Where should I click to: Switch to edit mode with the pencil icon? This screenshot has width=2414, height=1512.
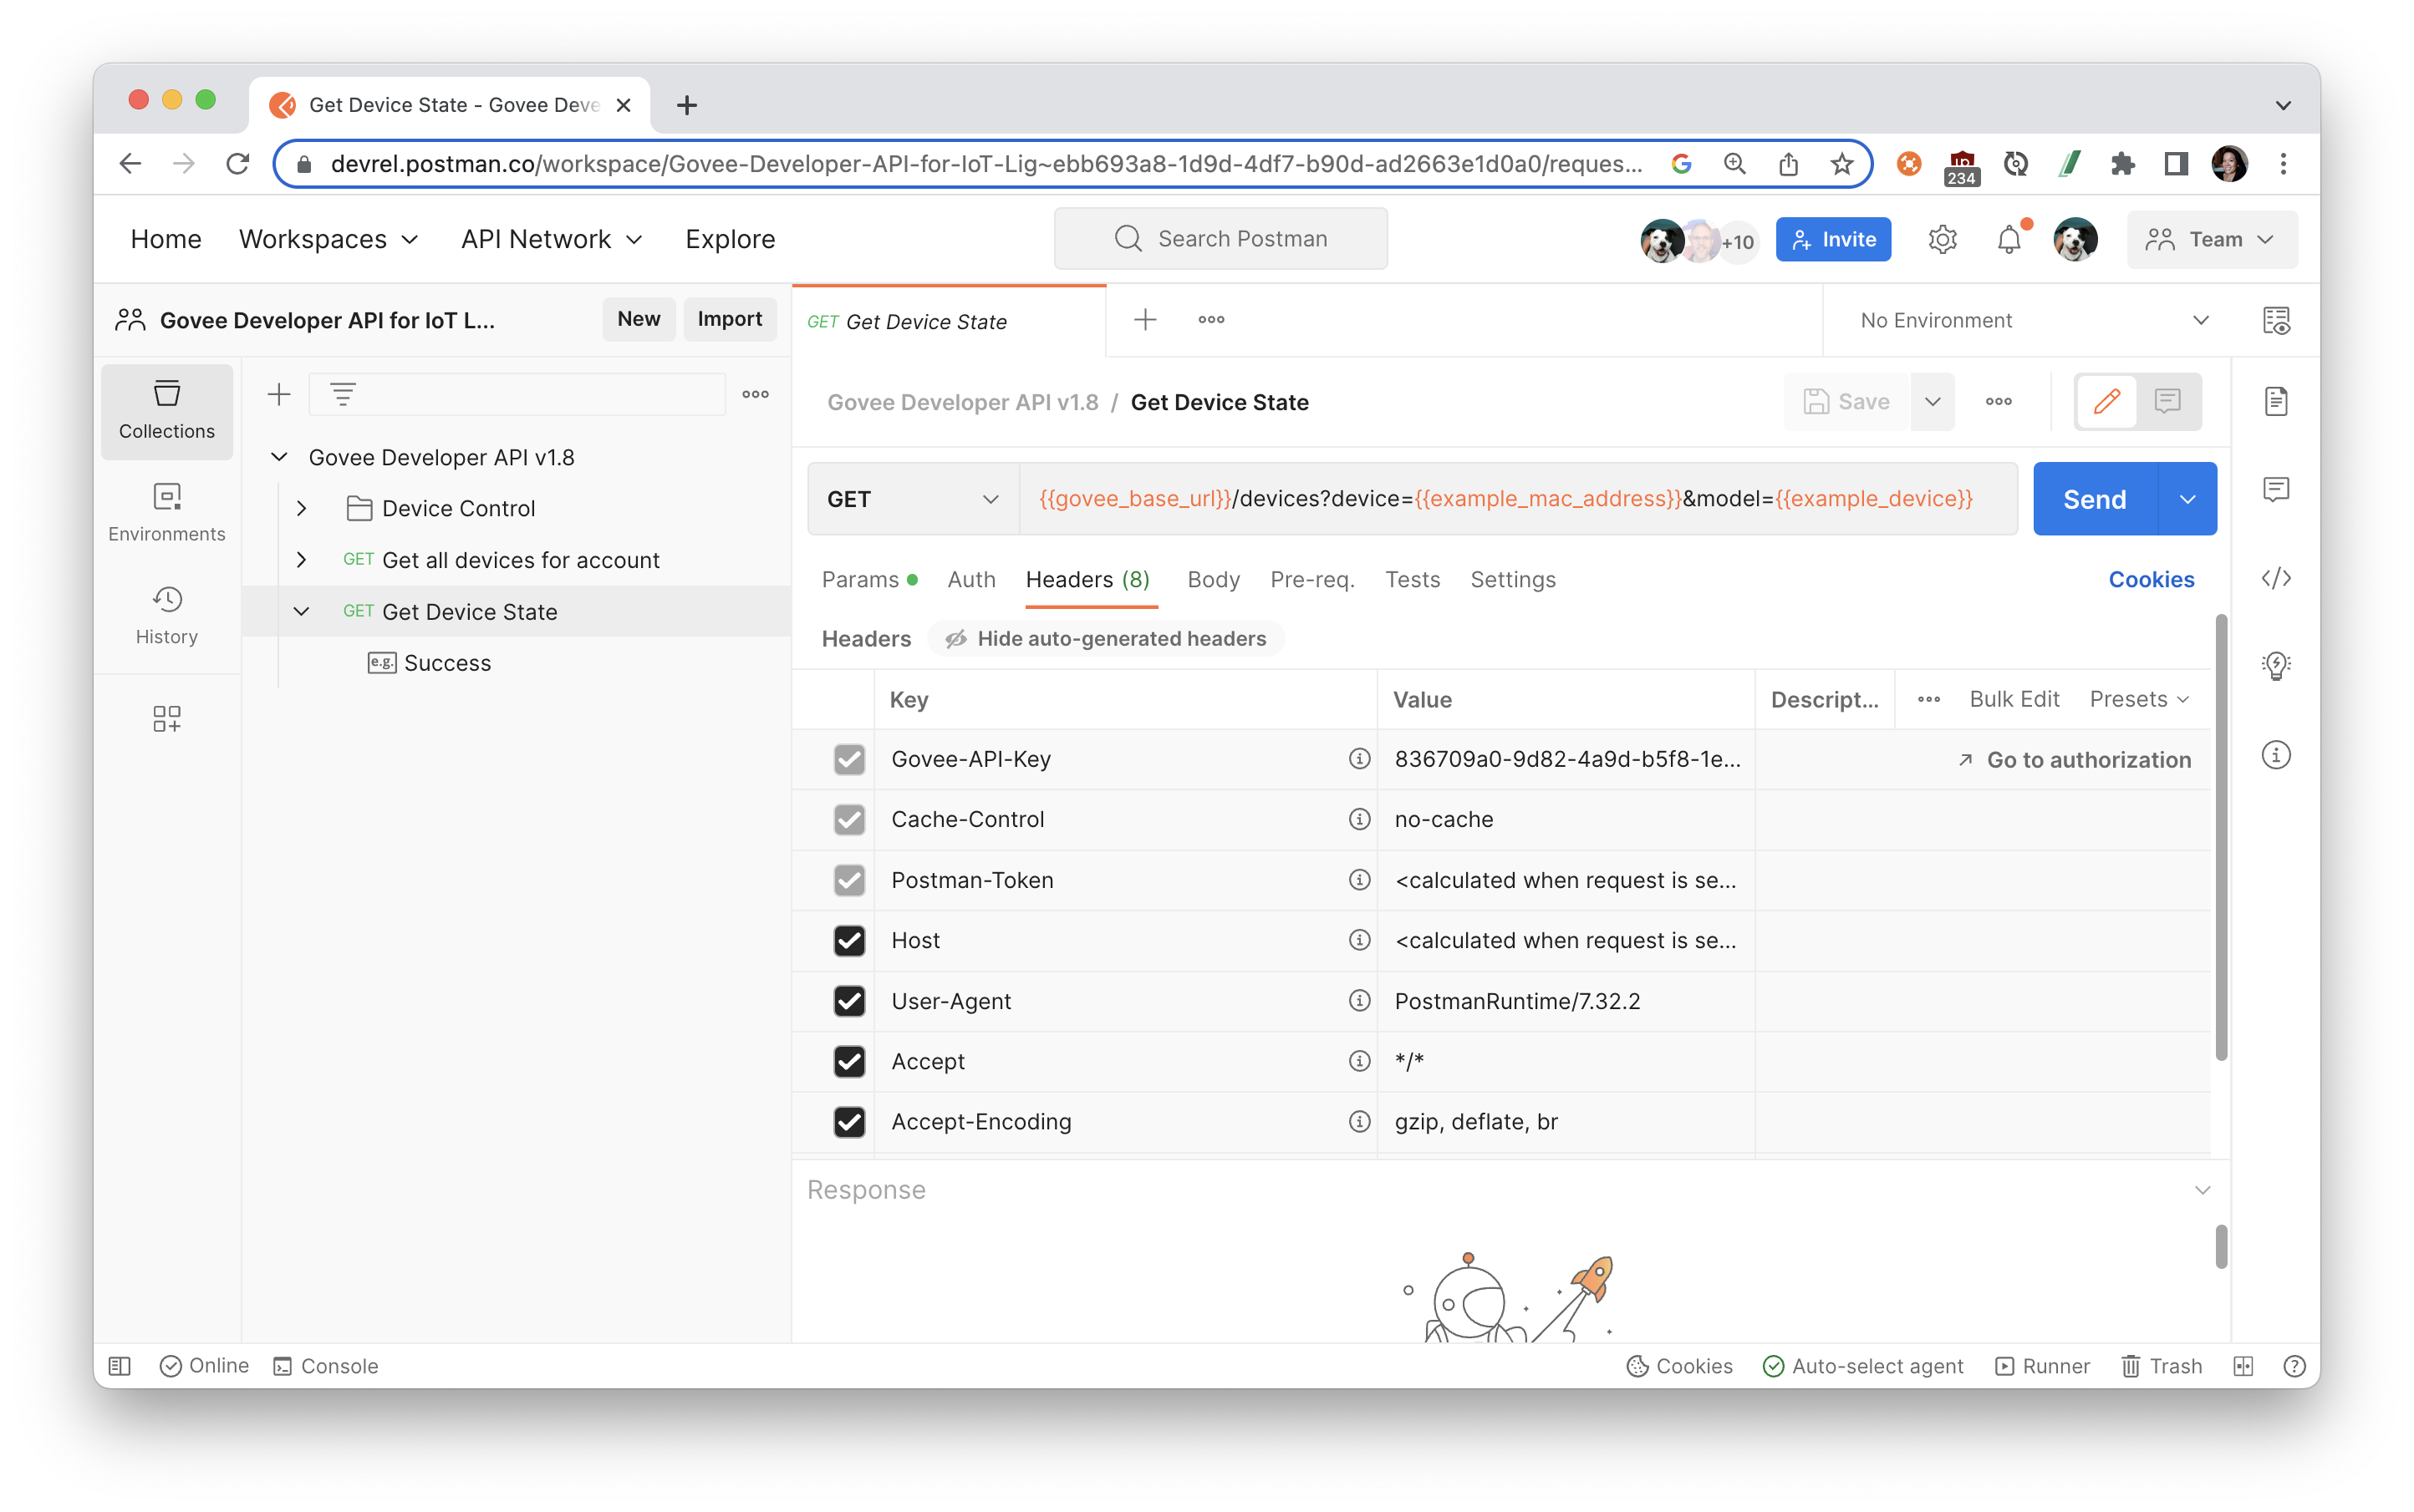tap(2107, 402)
